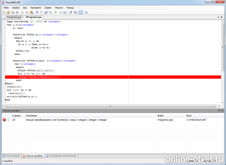Click the Paste clipboard icon
The width and height of the screenshot is (226, 165).
click(x=32, y=12)
